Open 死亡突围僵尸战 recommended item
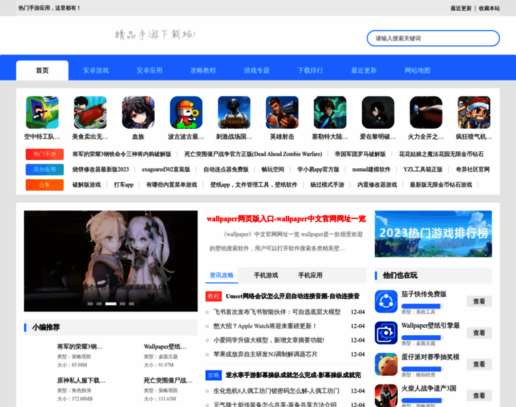 tap(168, 381)
